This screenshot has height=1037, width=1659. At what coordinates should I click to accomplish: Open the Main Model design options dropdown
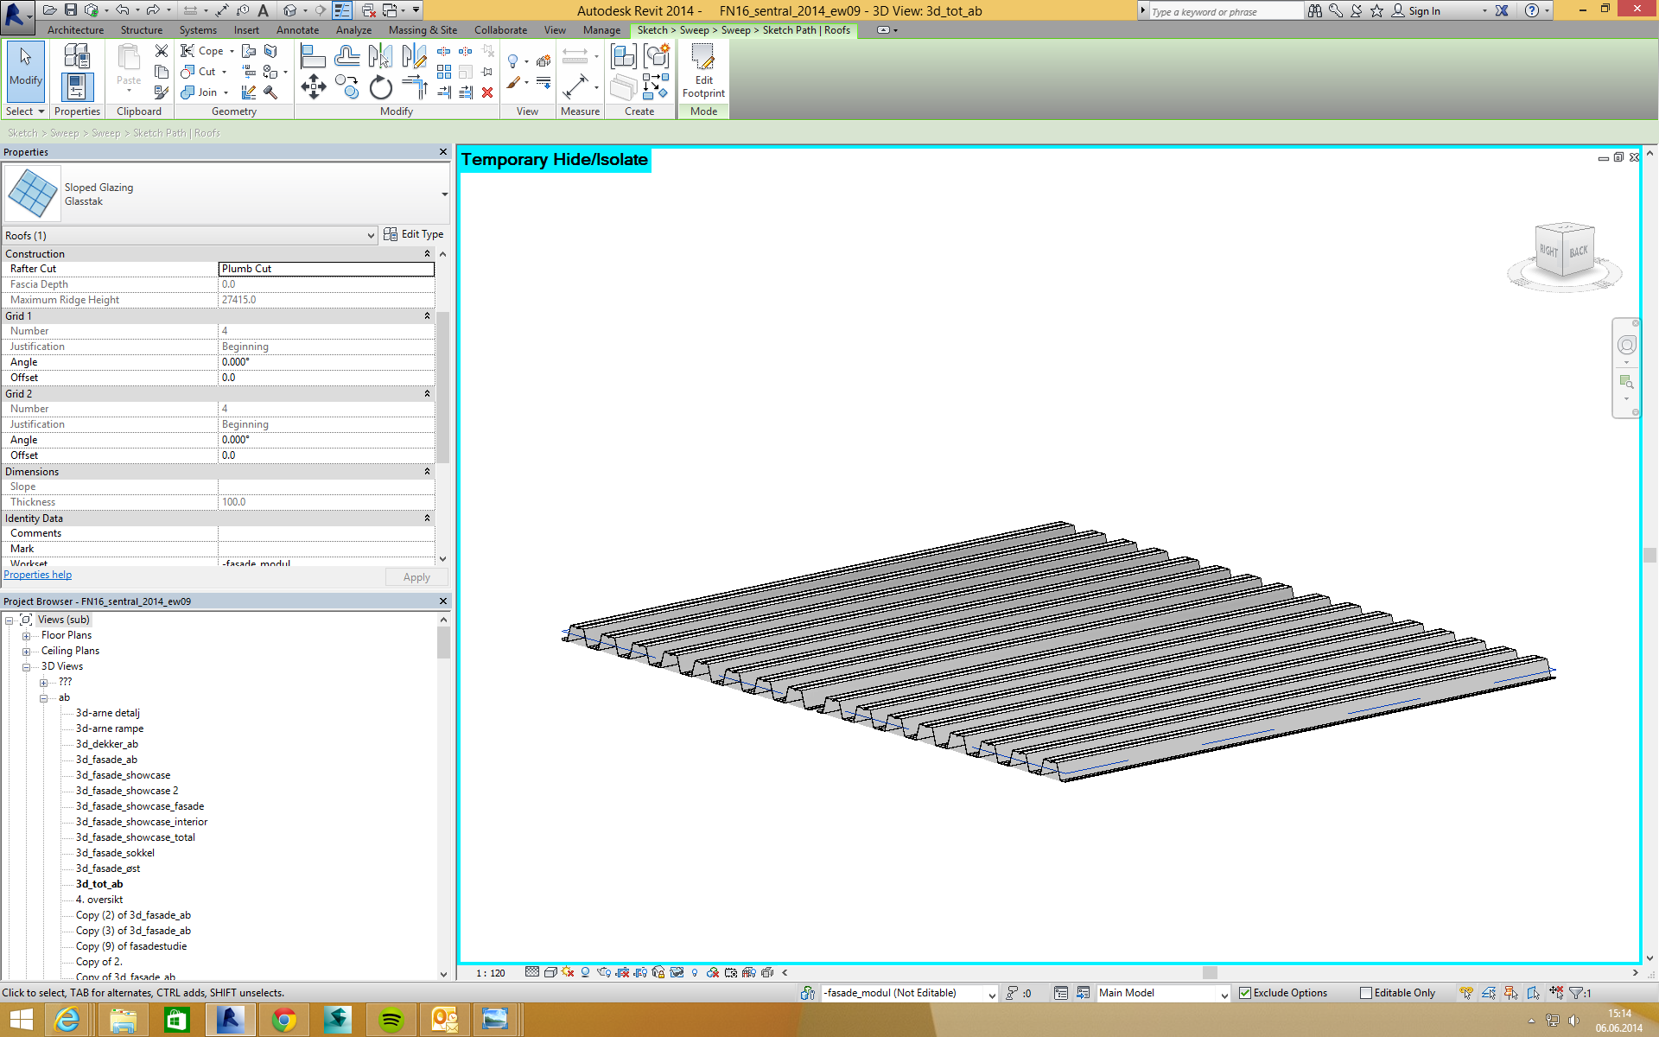point(1224,994)
